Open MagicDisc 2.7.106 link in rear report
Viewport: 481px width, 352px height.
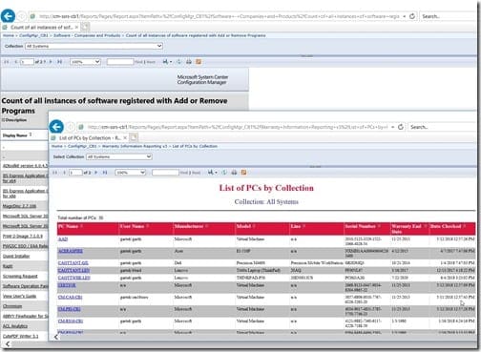click(19, 206)
